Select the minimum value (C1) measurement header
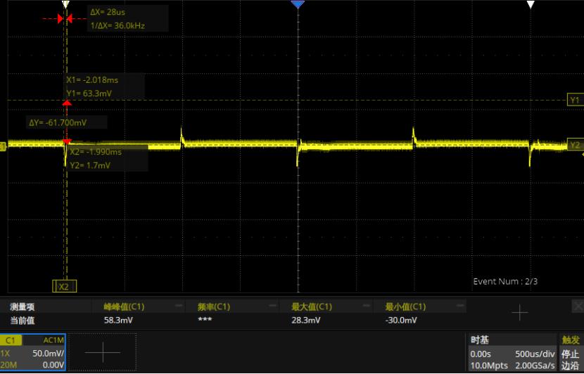Screen dimensions: 584x374 [405, 307]
